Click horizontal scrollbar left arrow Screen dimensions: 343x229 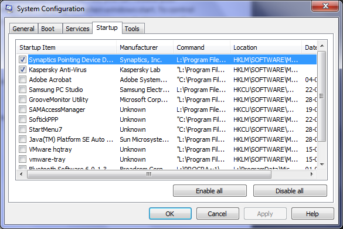click(21, 174)
